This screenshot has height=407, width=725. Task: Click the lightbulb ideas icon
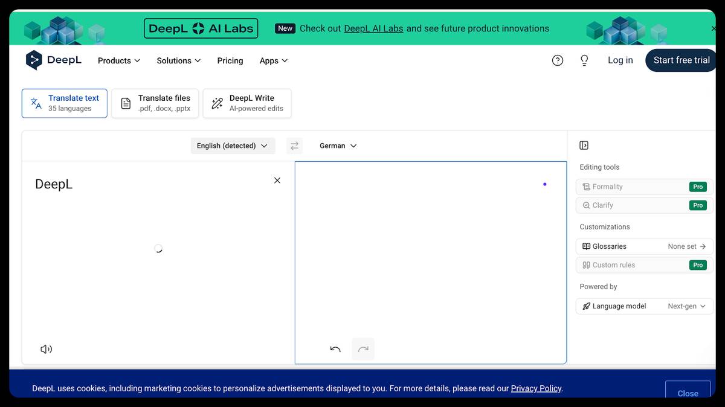coord(584,60)
